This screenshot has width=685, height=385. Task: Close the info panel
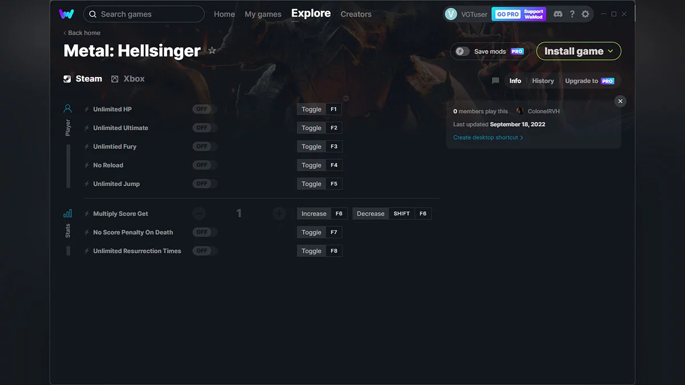[x=620, y=101]
